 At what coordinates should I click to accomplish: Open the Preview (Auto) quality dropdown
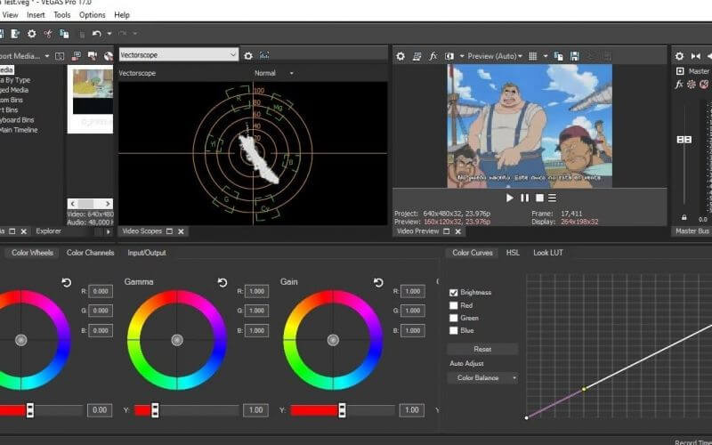(x=495, y=56)
